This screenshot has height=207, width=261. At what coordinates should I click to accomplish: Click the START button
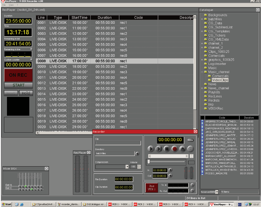pyautogui.click(x=19, y=85)
